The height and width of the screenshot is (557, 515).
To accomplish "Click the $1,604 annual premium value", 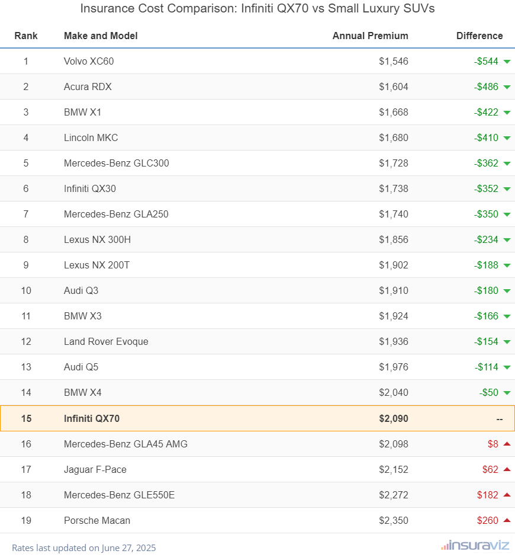I will coord(394,87).
